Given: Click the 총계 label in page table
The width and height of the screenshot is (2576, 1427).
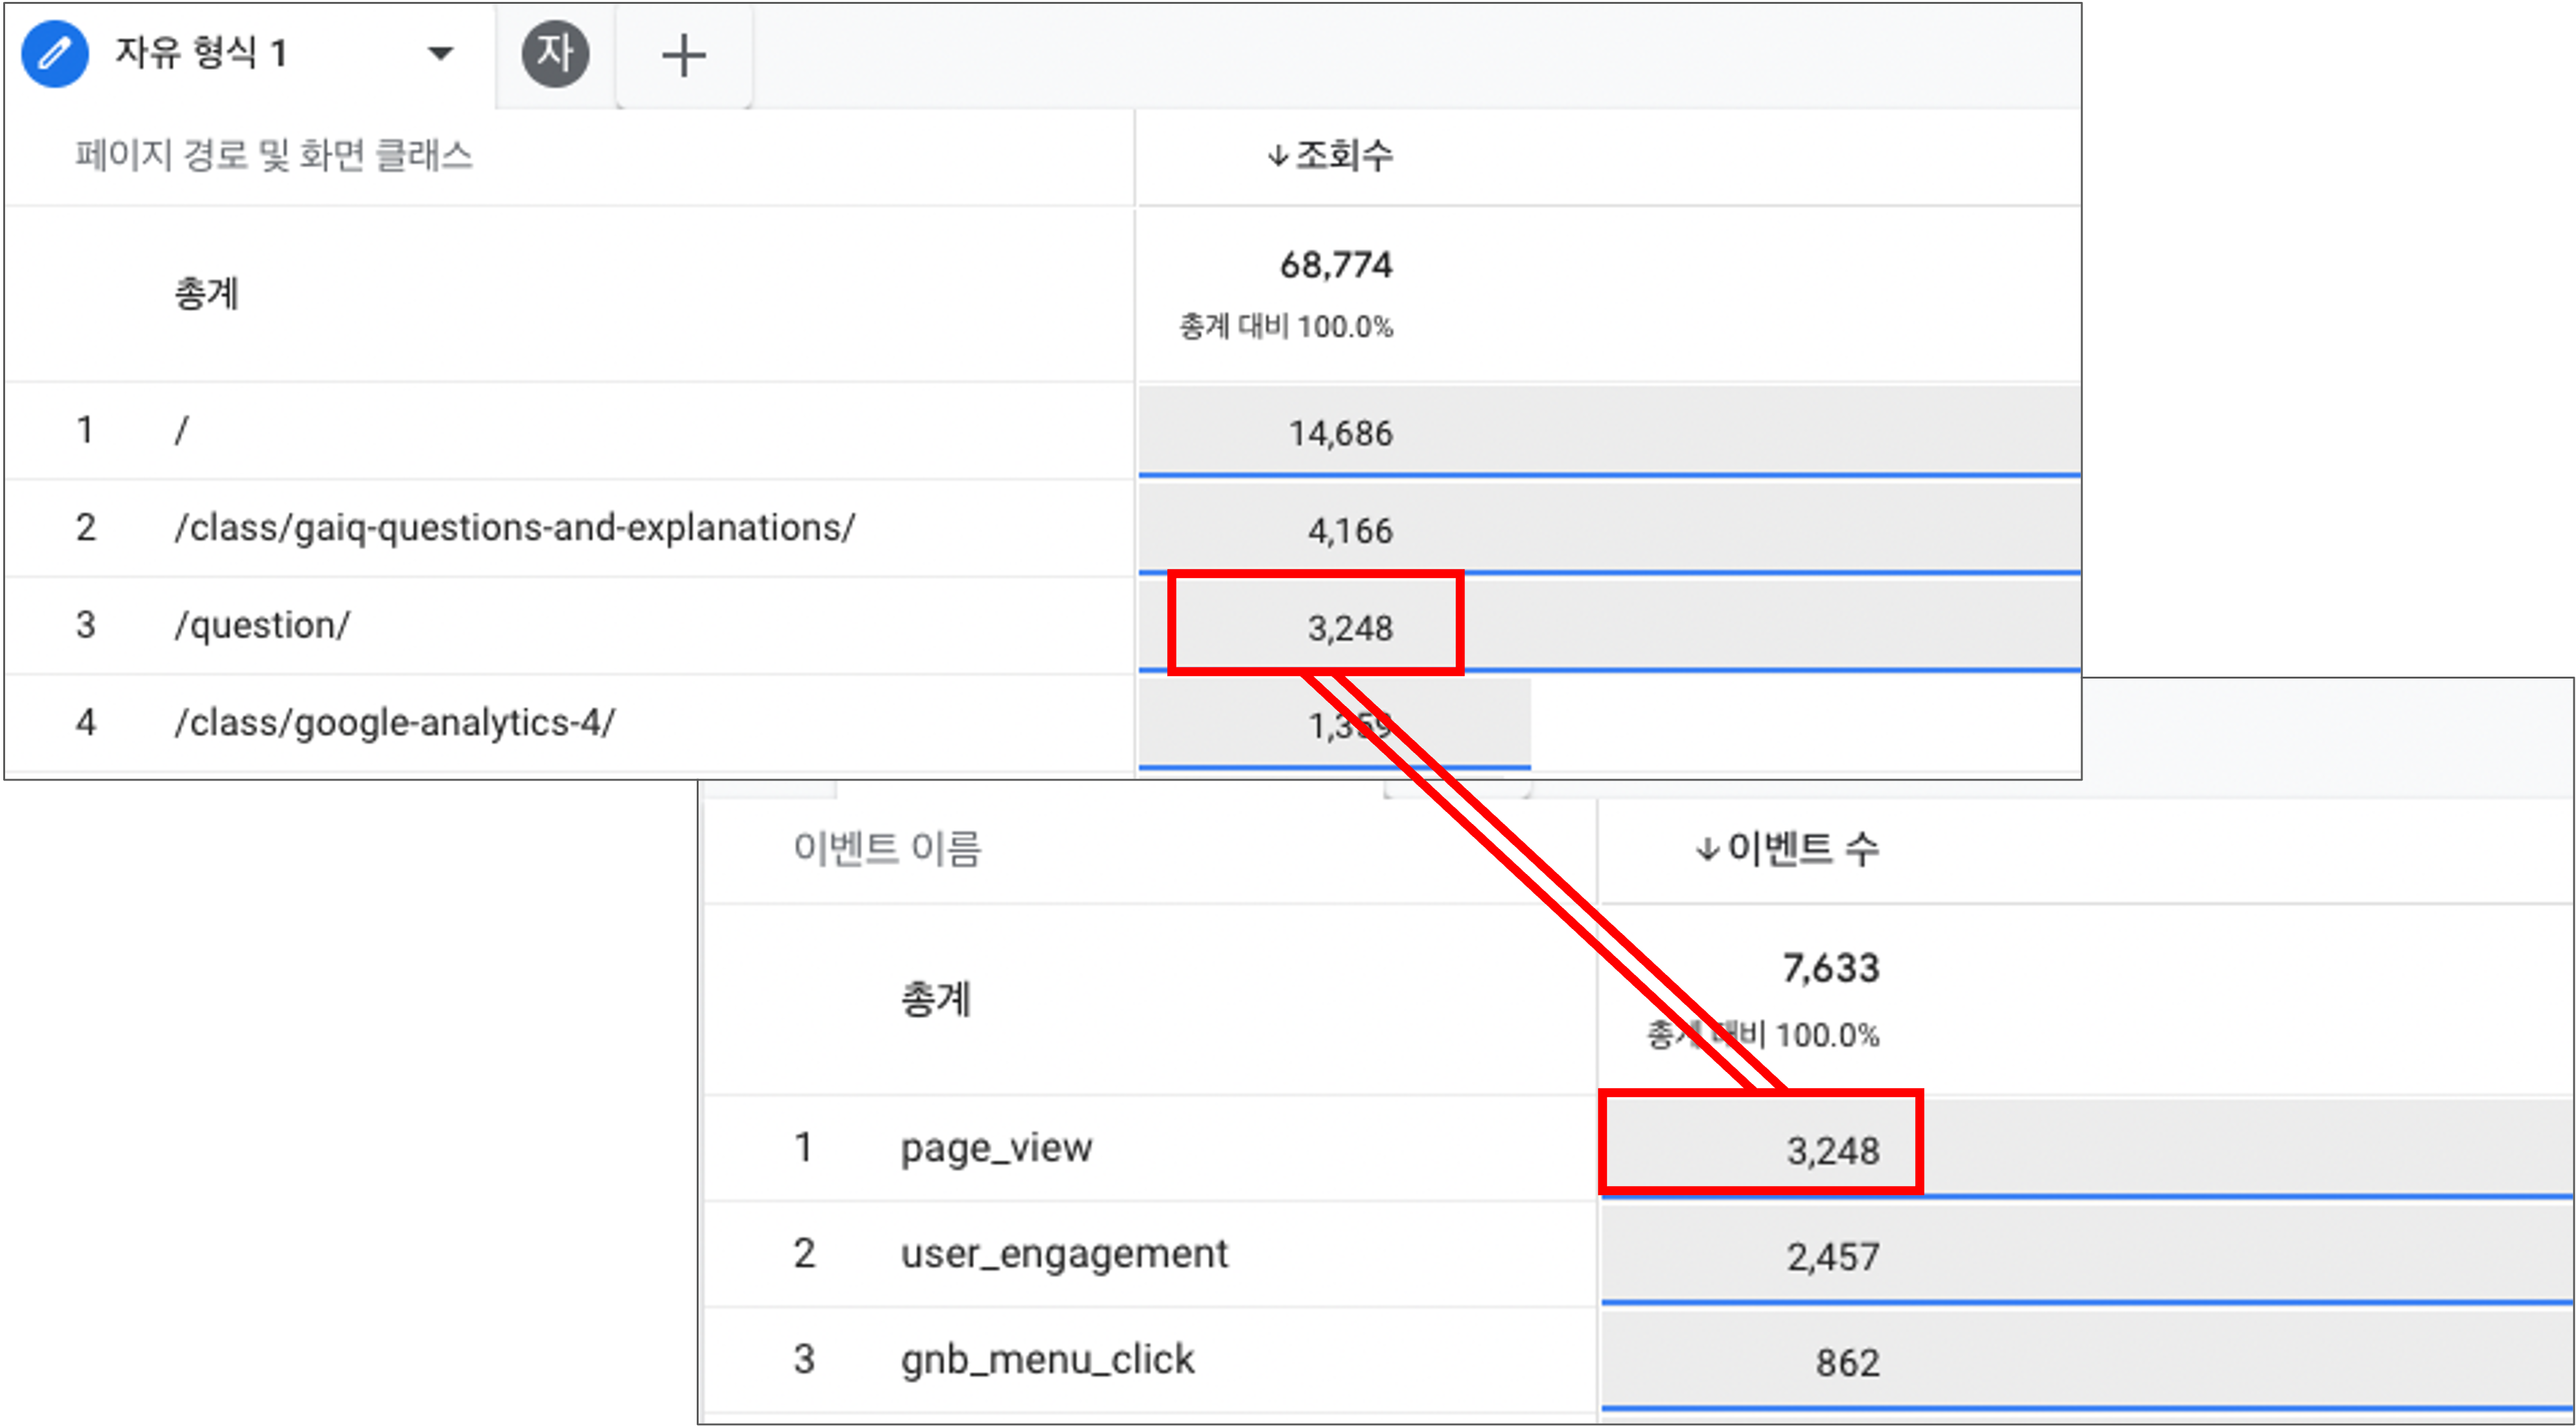Looking at the screenshot, I should click(206, 293).
